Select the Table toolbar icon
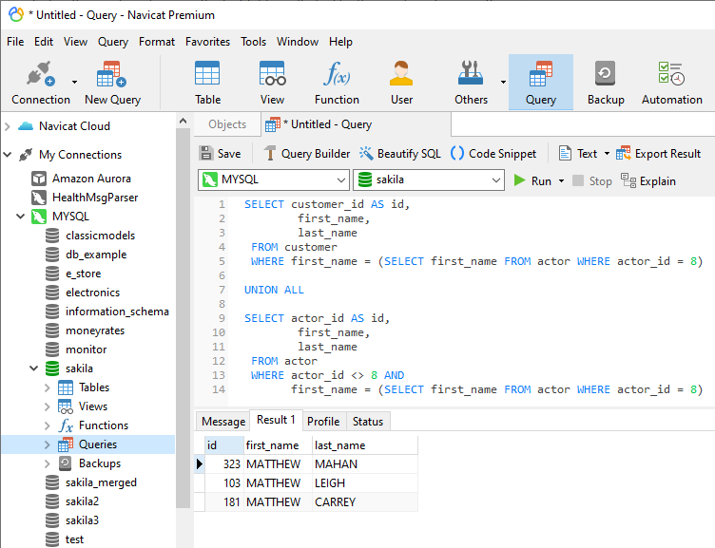715x548 pixels. (x=207, y=83)
